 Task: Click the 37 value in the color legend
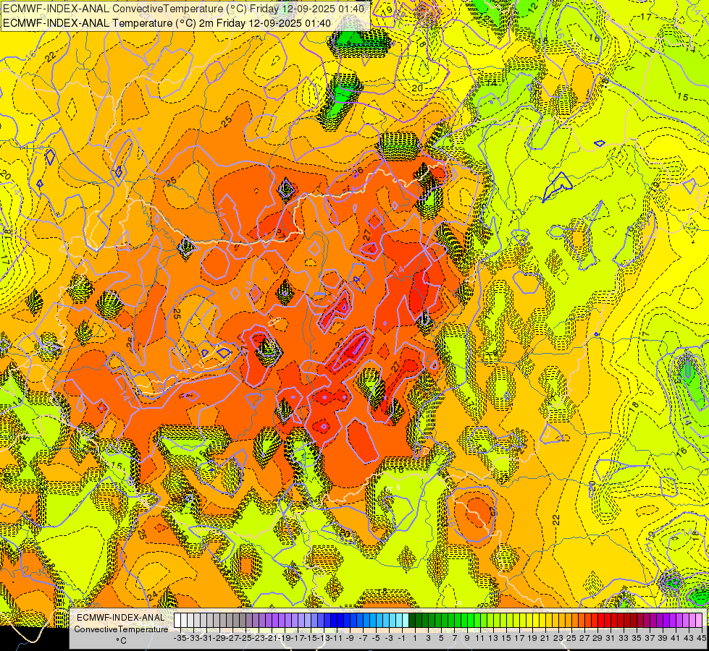pyautogui.click(x=650, y=638)
